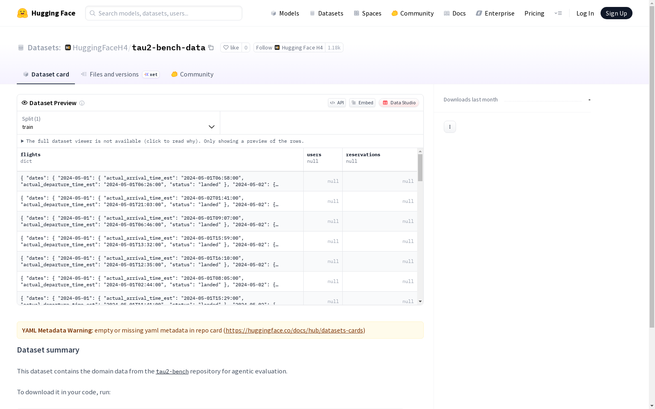
Task: Open the extra navigation menu icon
Action: pos(558,13)
